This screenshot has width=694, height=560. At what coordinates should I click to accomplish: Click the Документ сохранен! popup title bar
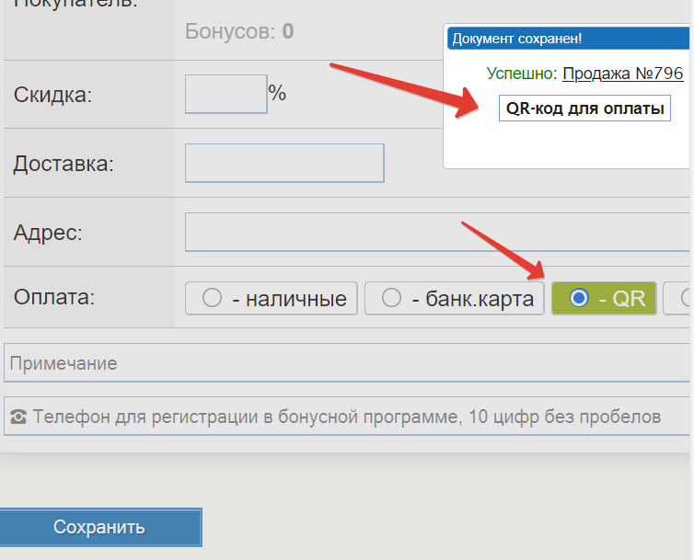pos(568,39)
